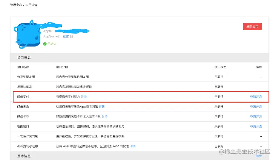Click description 将内容发送给朋友或者群聊
Image resolution: width=276 pixels, height=160 pixels.
[x=74, y=87]
